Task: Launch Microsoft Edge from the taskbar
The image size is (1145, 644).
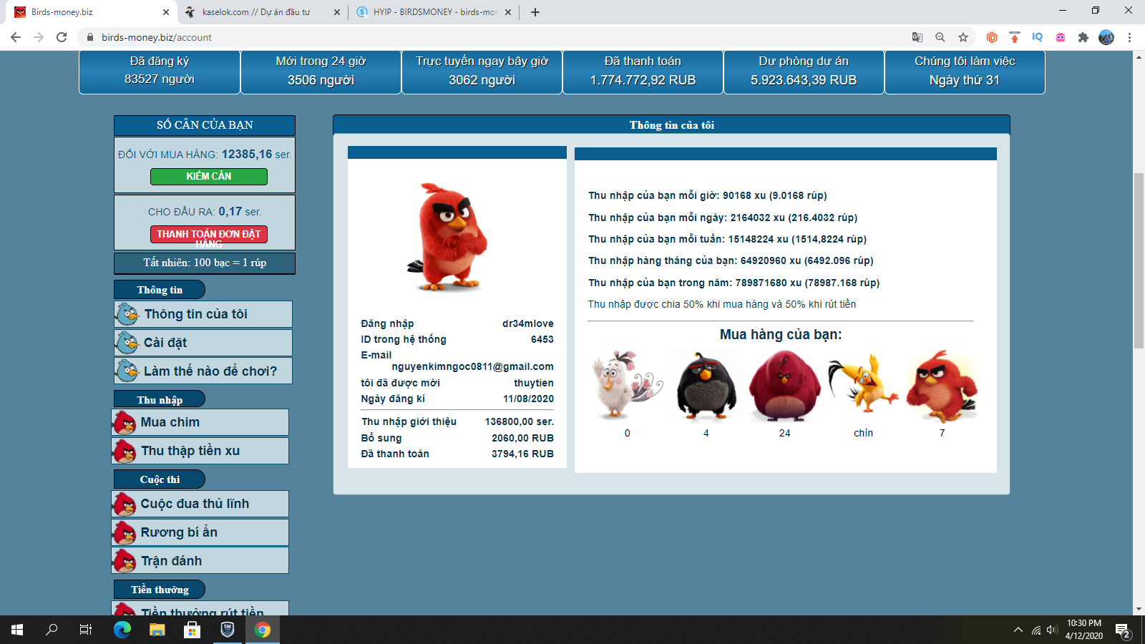Action: pos(122,630)
